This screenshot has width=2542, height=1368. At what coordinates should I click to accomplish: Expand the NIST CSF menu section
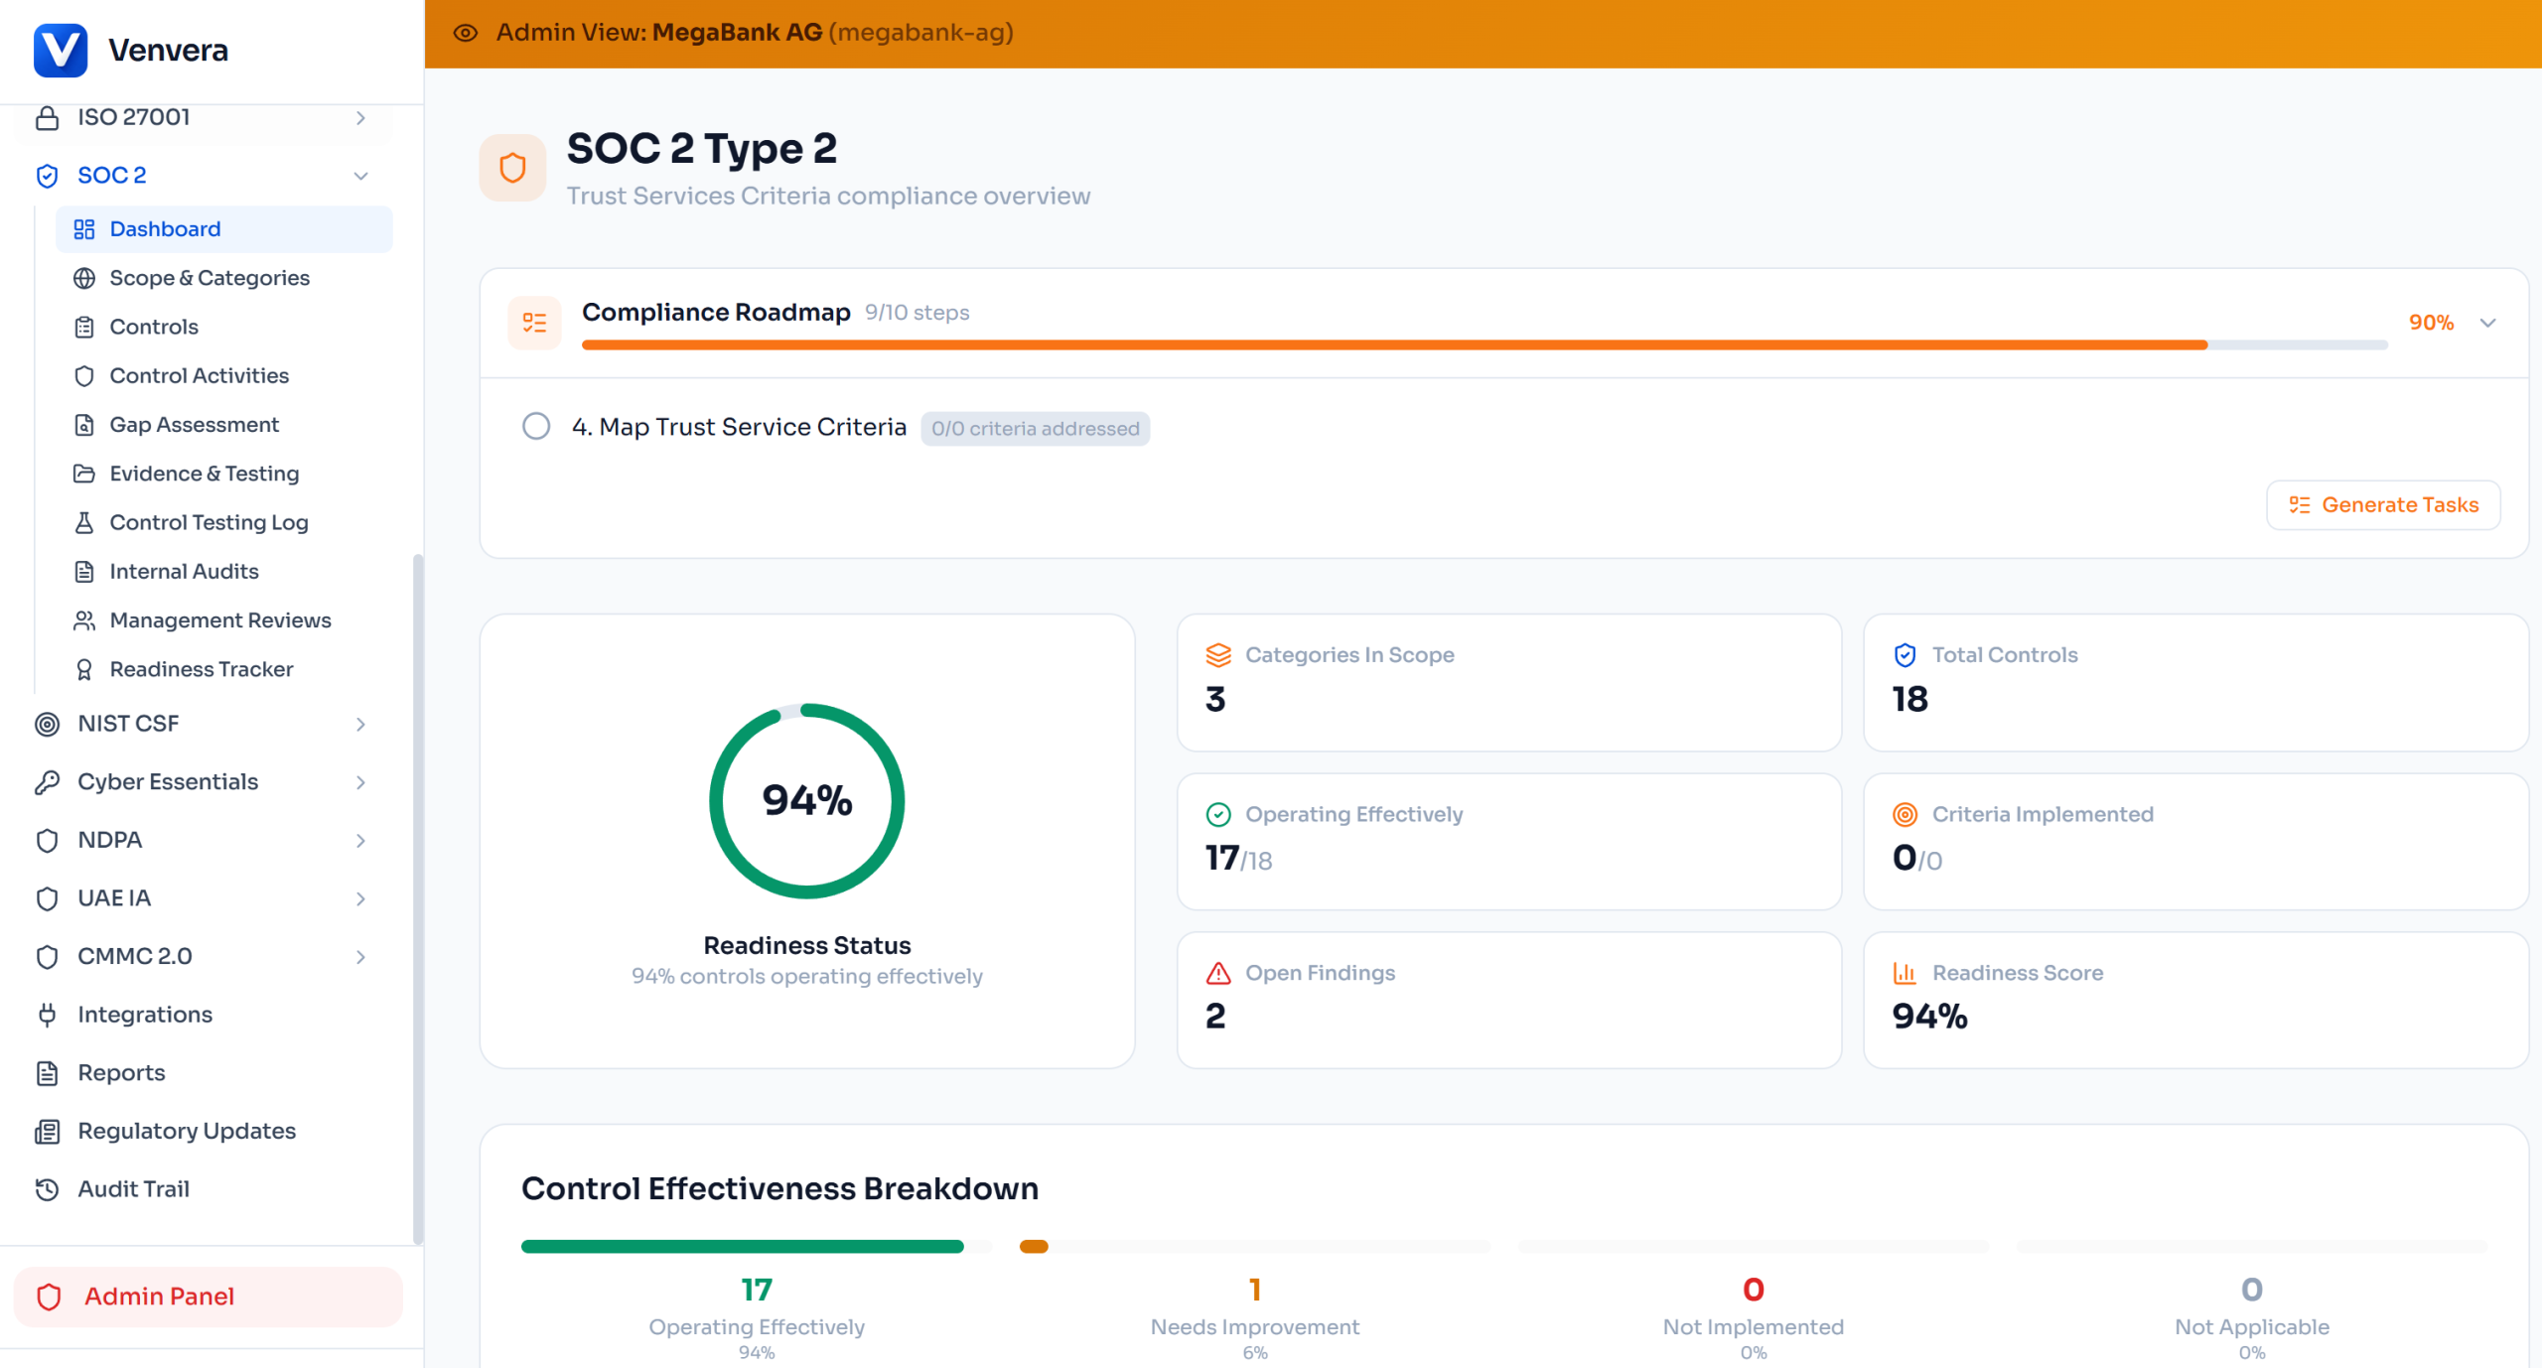pyautogui.click(x=360, y=725)
